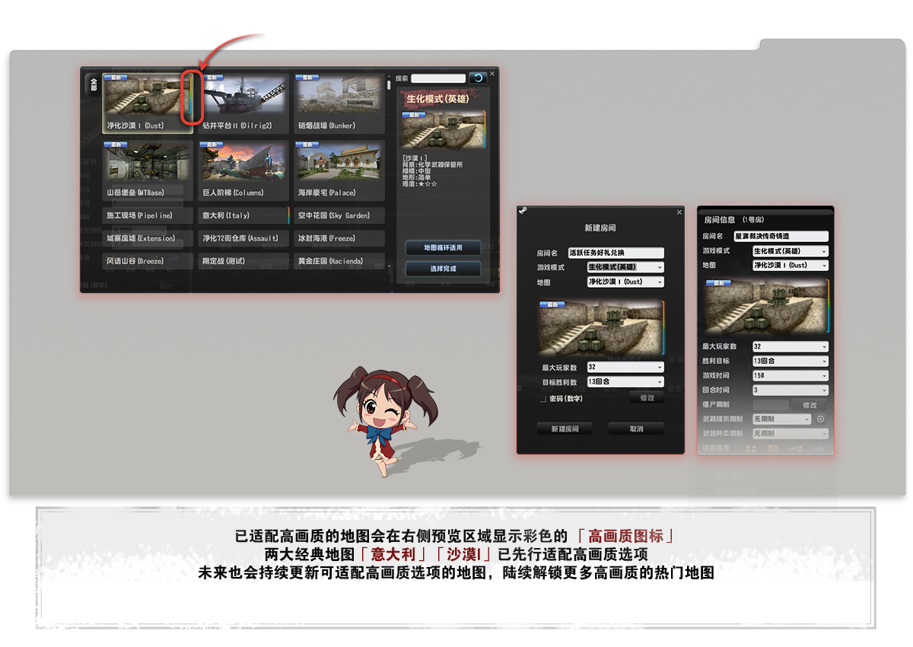The height and width of the screenshot is (647, 913).
Task: Open the 最大玩家数 dropdown in the 新建房间 dialog
Action: (x=625, y=367)
